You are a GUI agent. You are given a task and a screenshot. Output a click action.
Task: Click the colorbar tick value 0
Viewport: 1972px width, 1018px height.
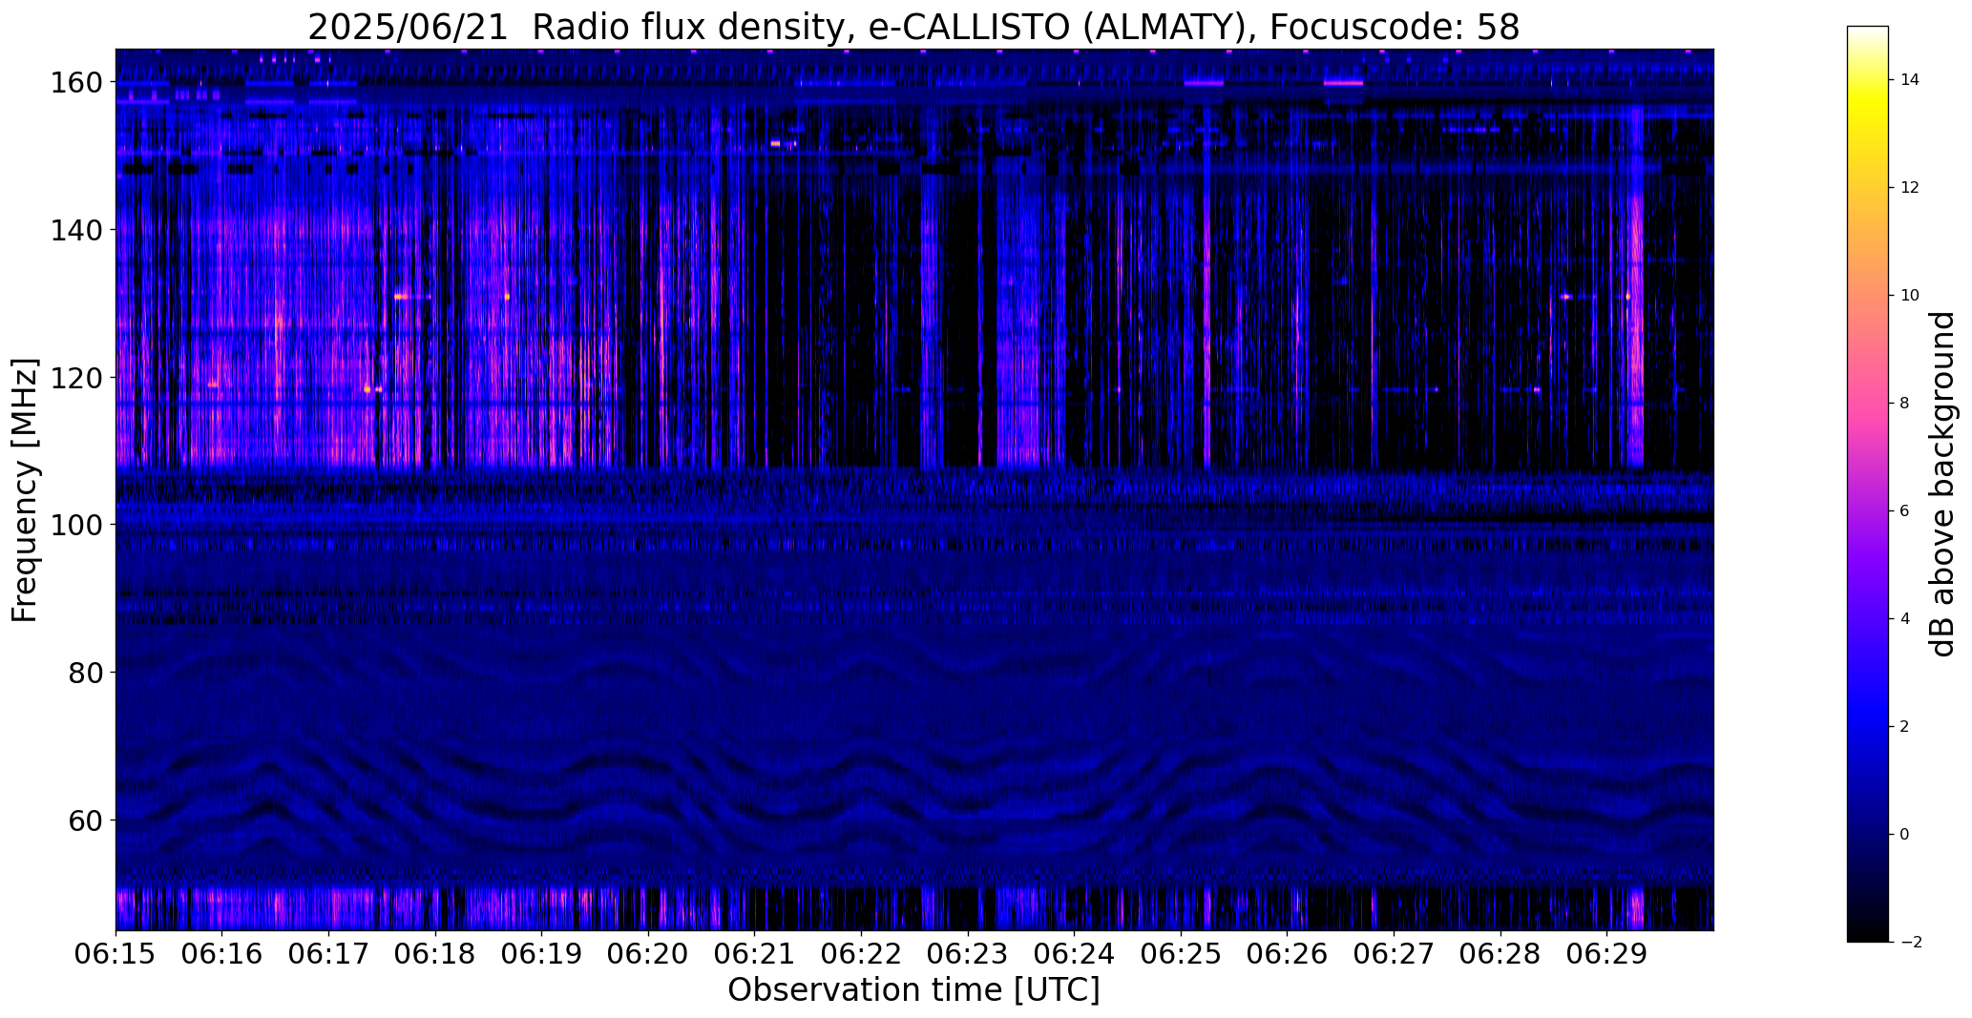(x=1904, y=835)
